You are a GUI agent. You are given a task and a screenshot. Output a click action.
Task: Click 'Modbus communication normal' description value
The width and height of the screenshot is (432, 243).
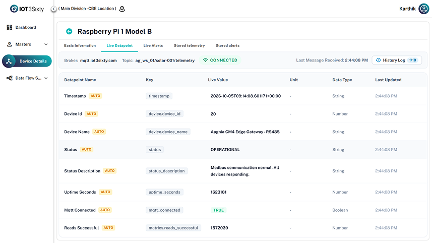[244, 171]
